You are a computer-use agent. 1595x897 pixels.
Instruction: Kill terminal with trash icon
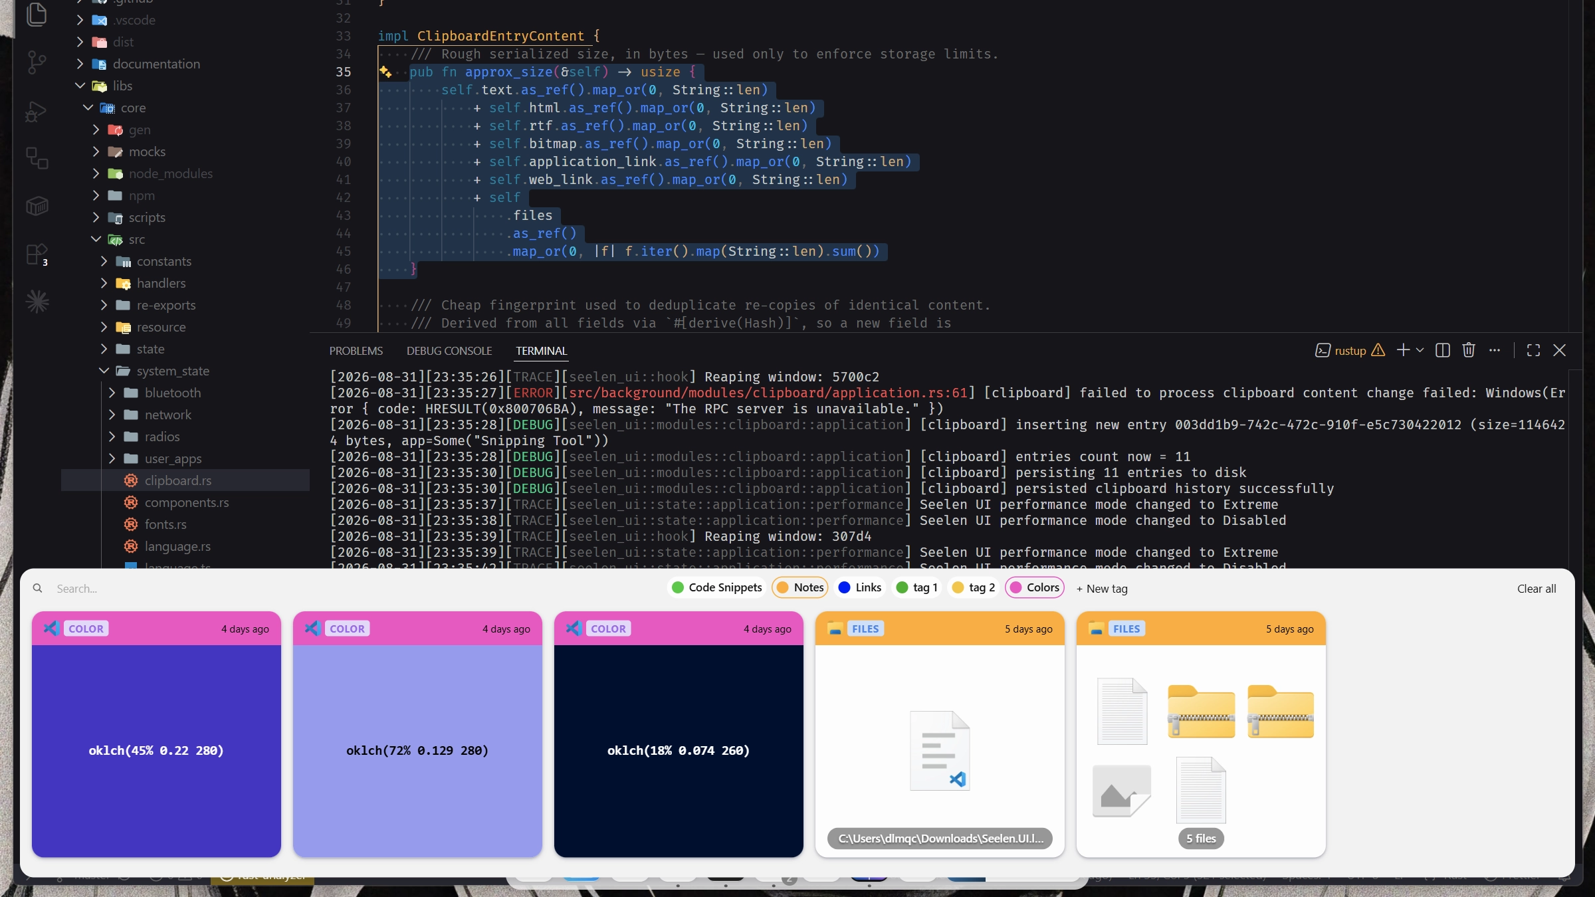[x=1469, y=350]
